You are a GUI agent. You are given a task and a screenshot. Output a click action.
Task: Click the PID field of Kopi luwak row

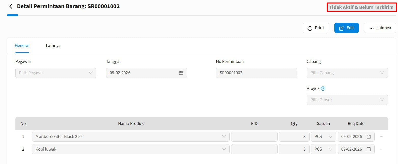pyautogui.click(x=254, y=149)
